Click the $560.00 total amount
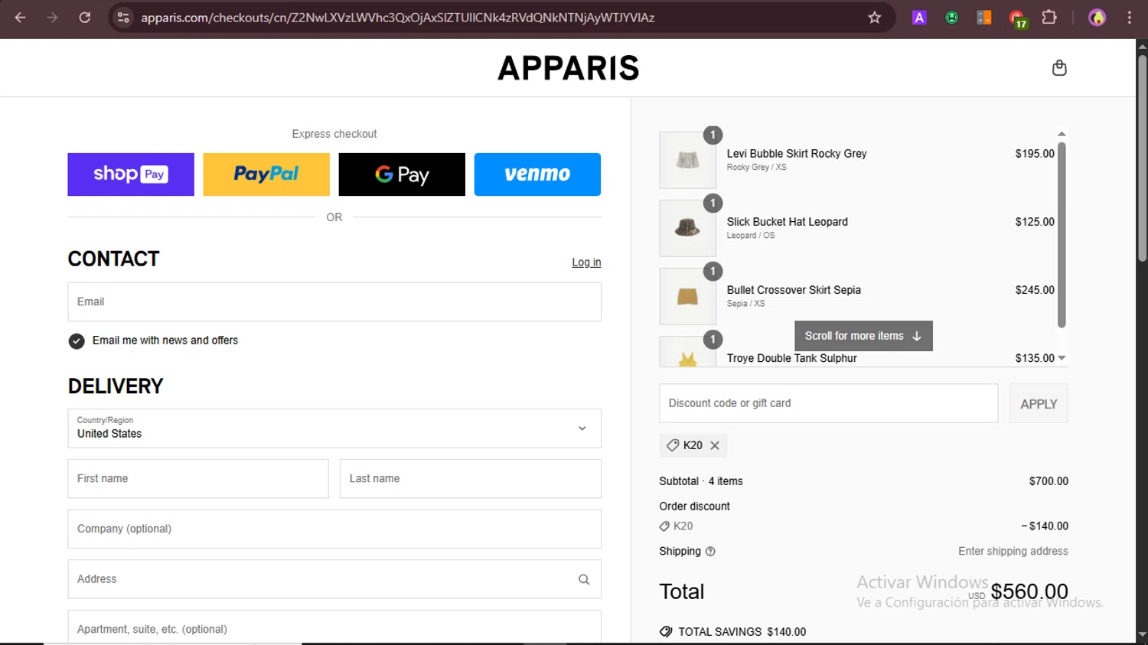The width and height of the screenshot is (1148, 645). (1029, 591)
